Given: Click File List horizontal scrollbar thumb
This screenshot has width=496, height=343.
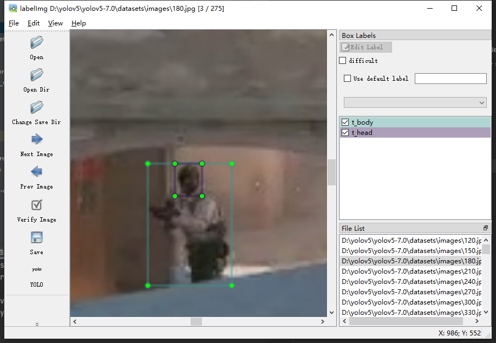Looking at the screenshot, I should pyautogui.click(x=406, y=321).
